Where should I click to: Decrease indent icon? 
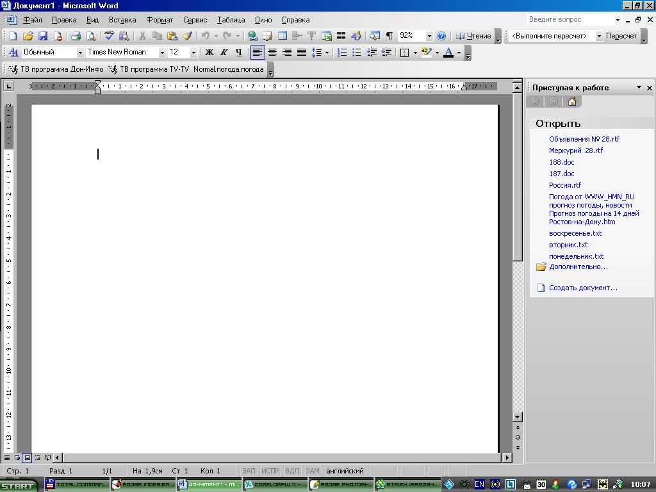372,53
